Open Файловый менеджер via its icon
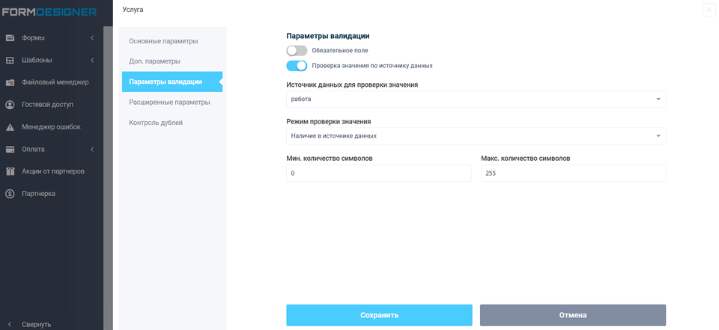The width and height of the screenshot is (719, 330). [x=10, y=82]
